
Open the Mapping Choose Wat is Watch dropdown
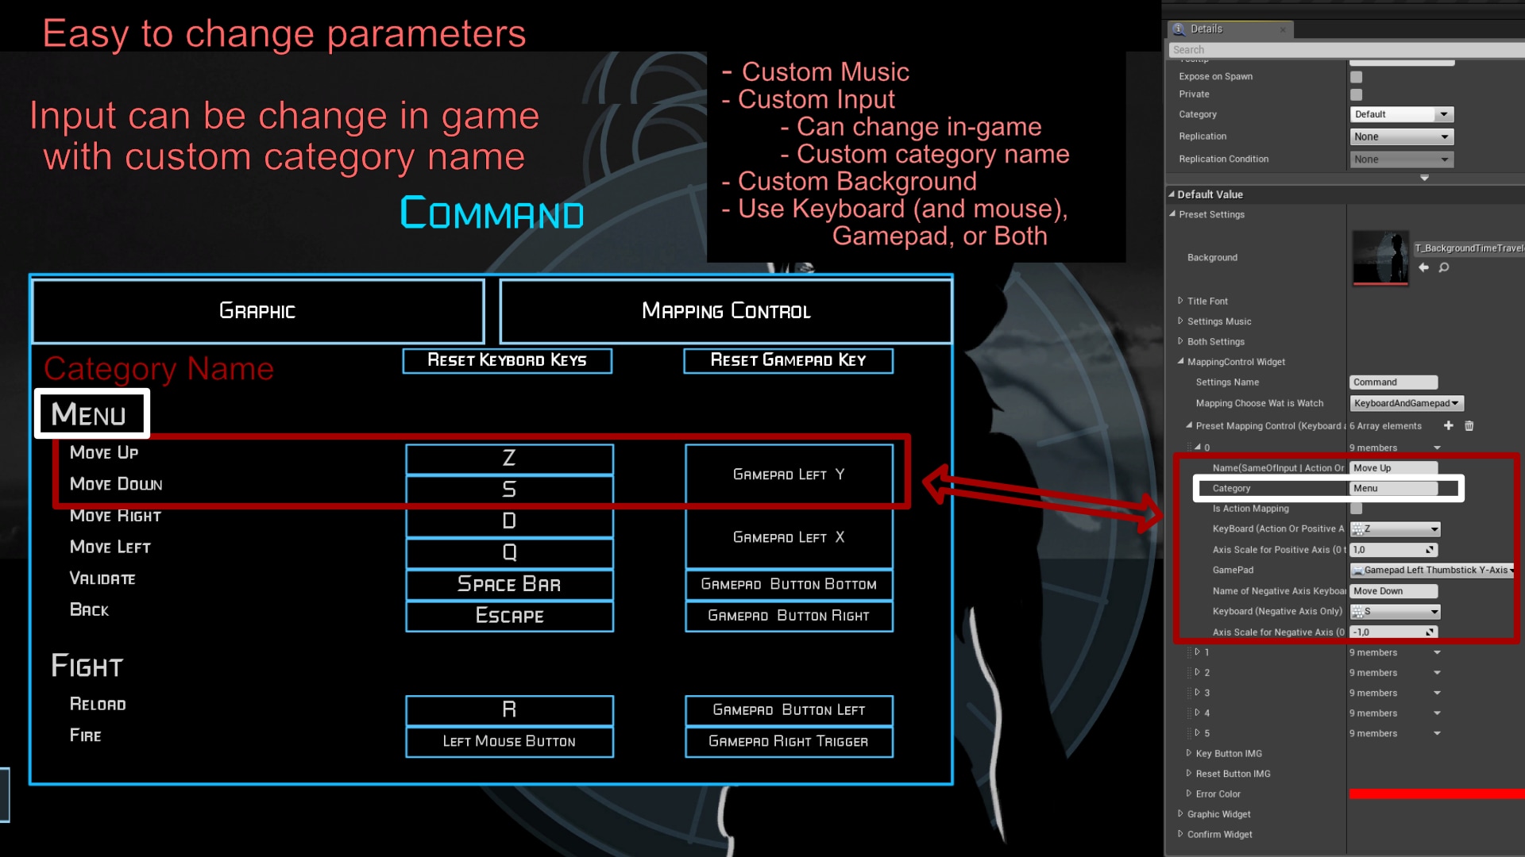coord(1406,403)
